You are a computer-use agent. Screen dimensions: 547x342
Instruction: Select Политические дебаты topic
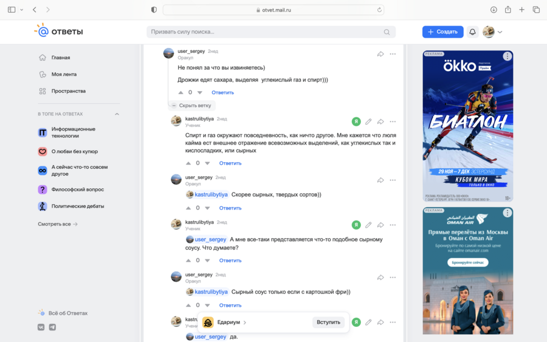(77, 206)
